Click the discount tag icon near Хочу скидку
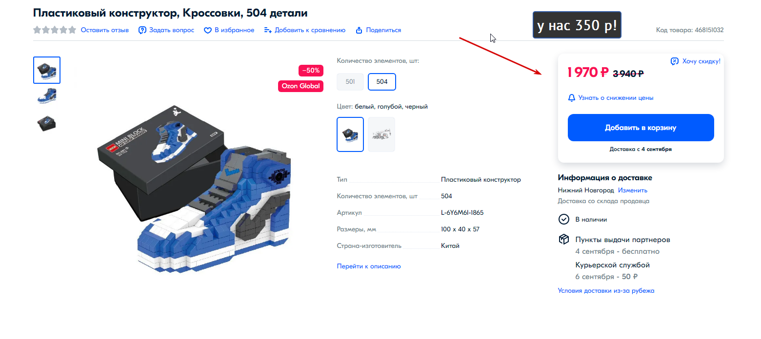 coord(675,61)
